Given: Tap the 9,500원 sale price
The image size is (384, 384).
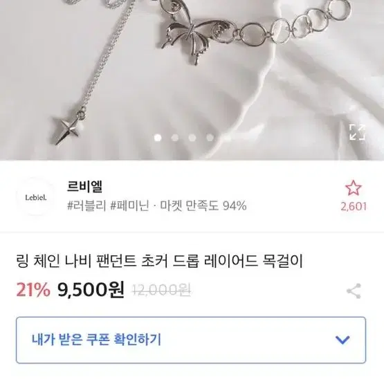Looking at the screenshot, I should (91, 289).
